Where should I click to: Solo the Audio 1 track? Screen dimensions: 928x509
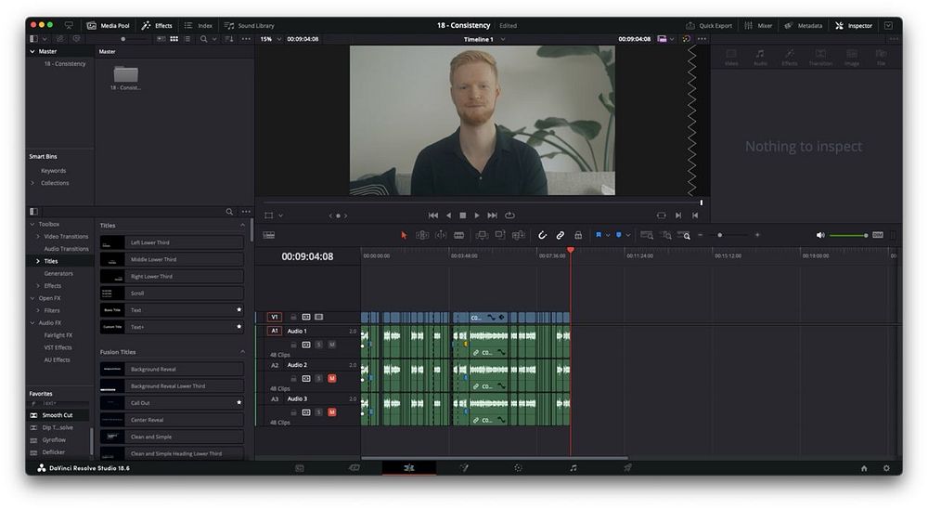tap(319, 345)
